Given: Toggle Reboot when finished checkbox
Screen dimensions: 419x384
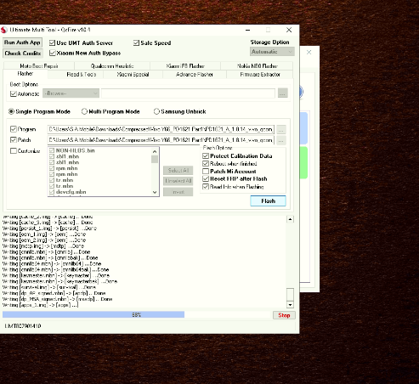Looking at the screenshot, I should pyautogui.click(x=206, y=164).
